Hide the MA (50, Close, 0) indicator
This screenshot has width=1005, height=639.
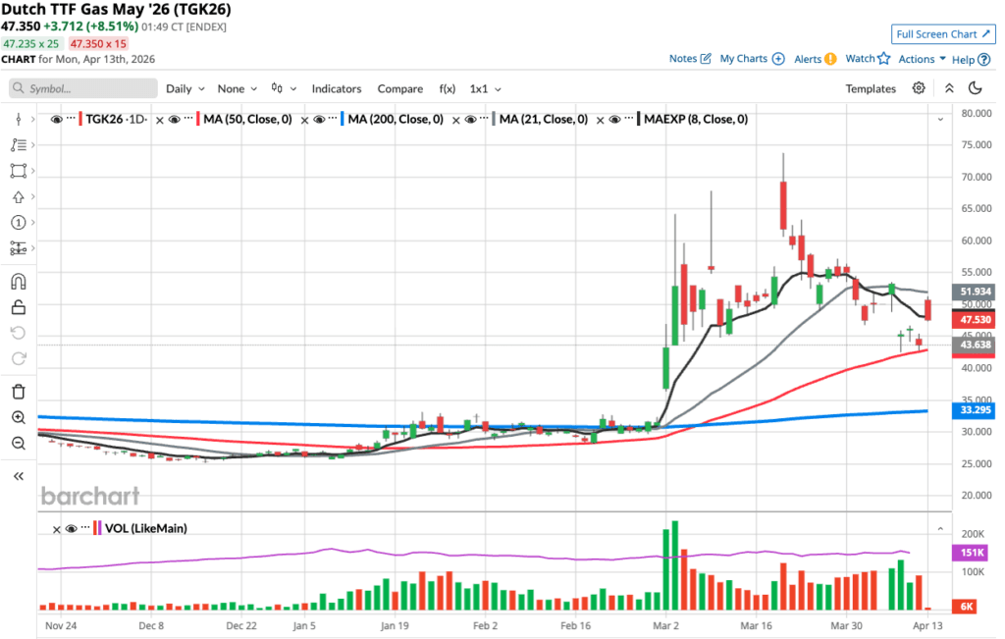tap(174, 120)
